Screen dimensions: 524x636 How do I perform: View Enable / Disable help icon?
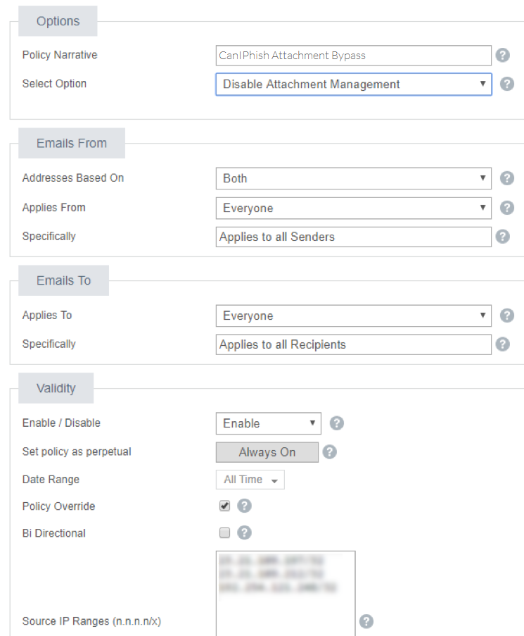(x=336, y=423)
